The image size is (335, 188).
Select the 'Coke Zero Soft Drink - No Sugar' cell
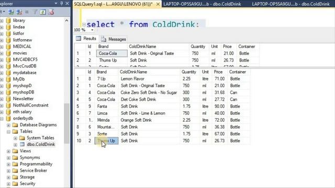tap(149, 92)
